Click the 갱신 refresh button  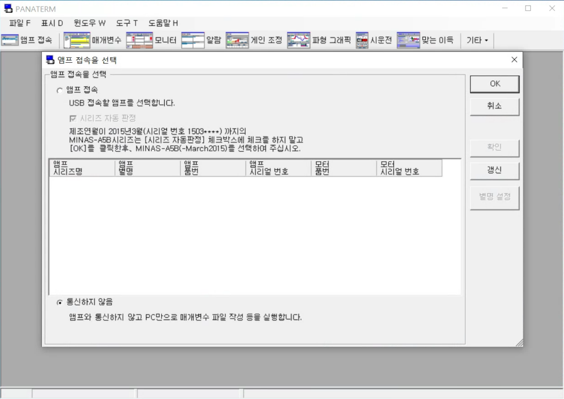[494, 171]
